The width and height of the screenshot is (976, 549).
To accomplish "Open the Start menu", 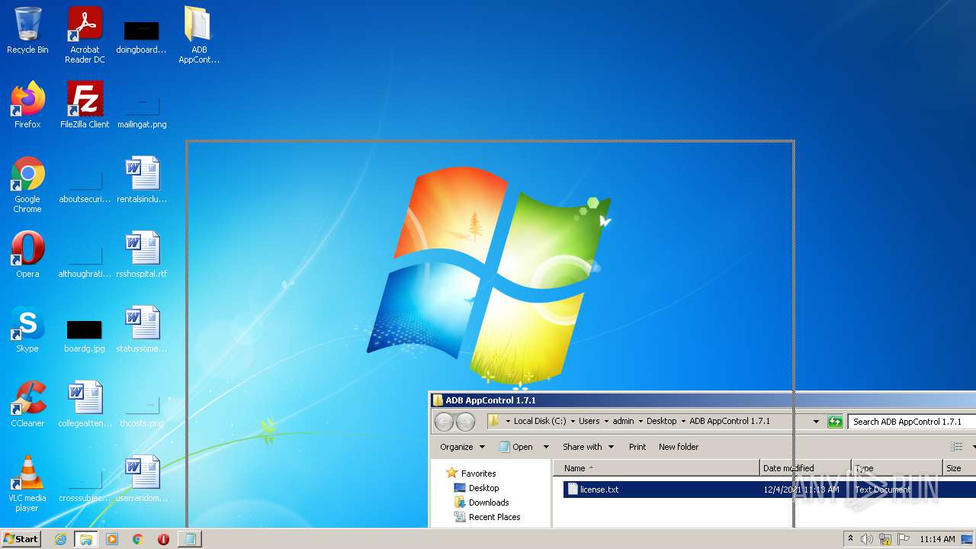I will tap(21, 539).
